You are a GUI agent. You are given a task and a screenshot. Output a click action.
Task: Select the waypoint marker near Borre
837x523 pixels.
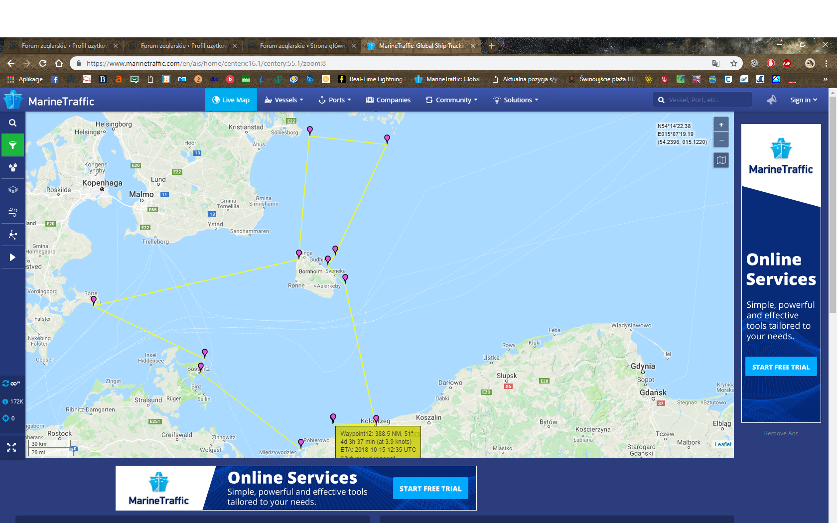point(94,300)
